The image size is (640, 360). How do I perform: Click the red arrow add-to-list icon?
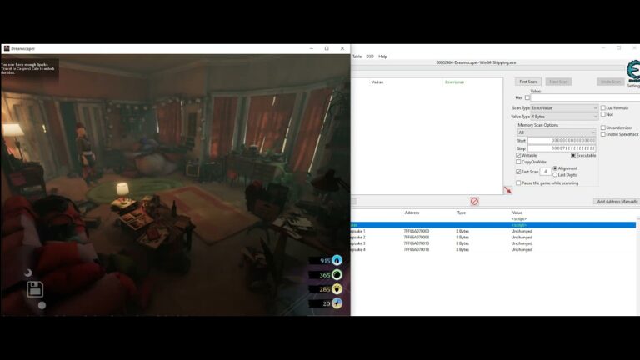coord(507,190)
